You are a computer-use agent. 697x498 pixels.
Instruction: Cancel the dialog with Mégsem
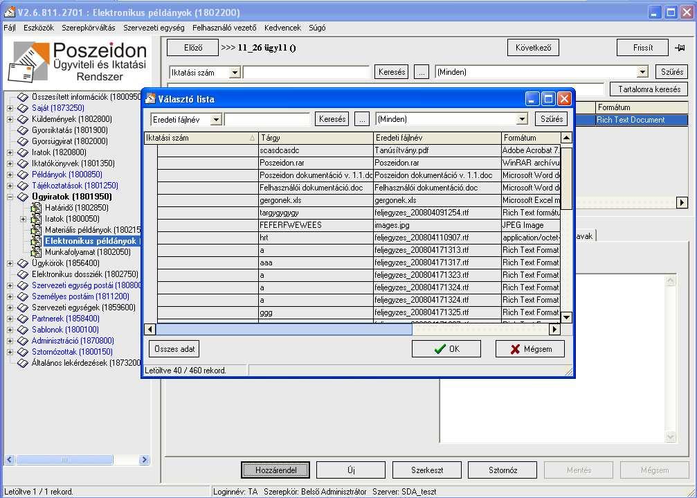(x=530, y=349)
